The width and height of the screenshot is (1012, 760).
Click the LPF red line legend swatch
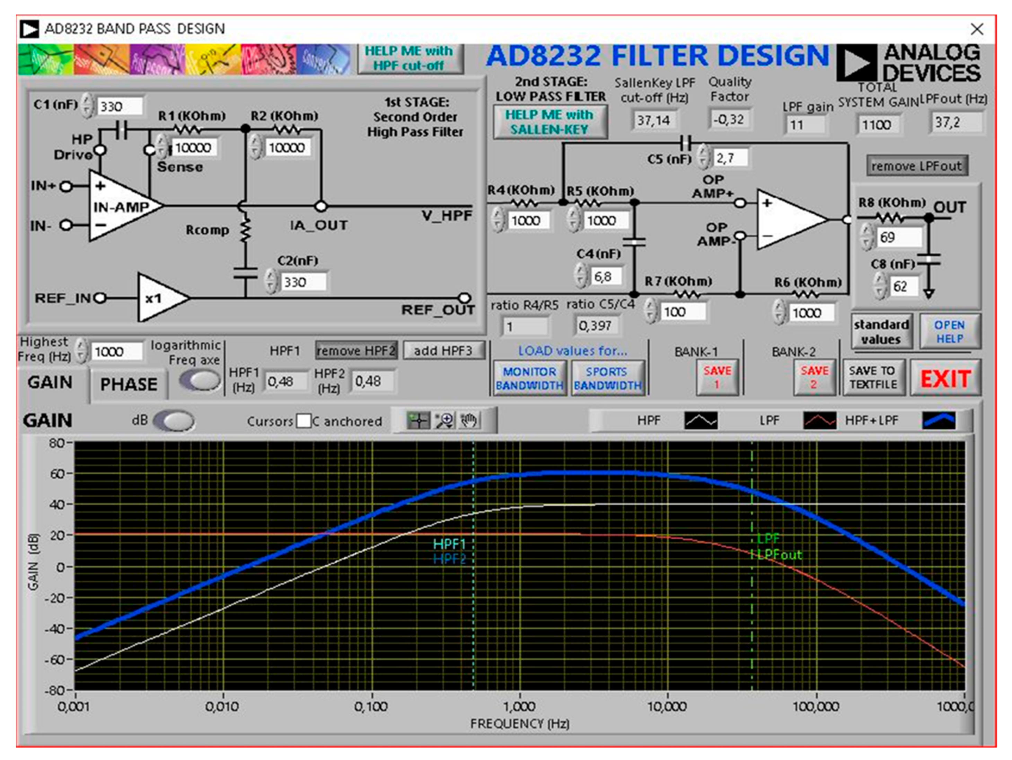[819, 420]
